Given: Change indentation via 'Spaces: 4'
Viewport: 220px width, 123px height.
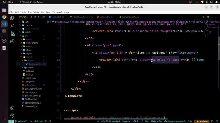Looking at the screenshot, I should click(x=126, y=121).
